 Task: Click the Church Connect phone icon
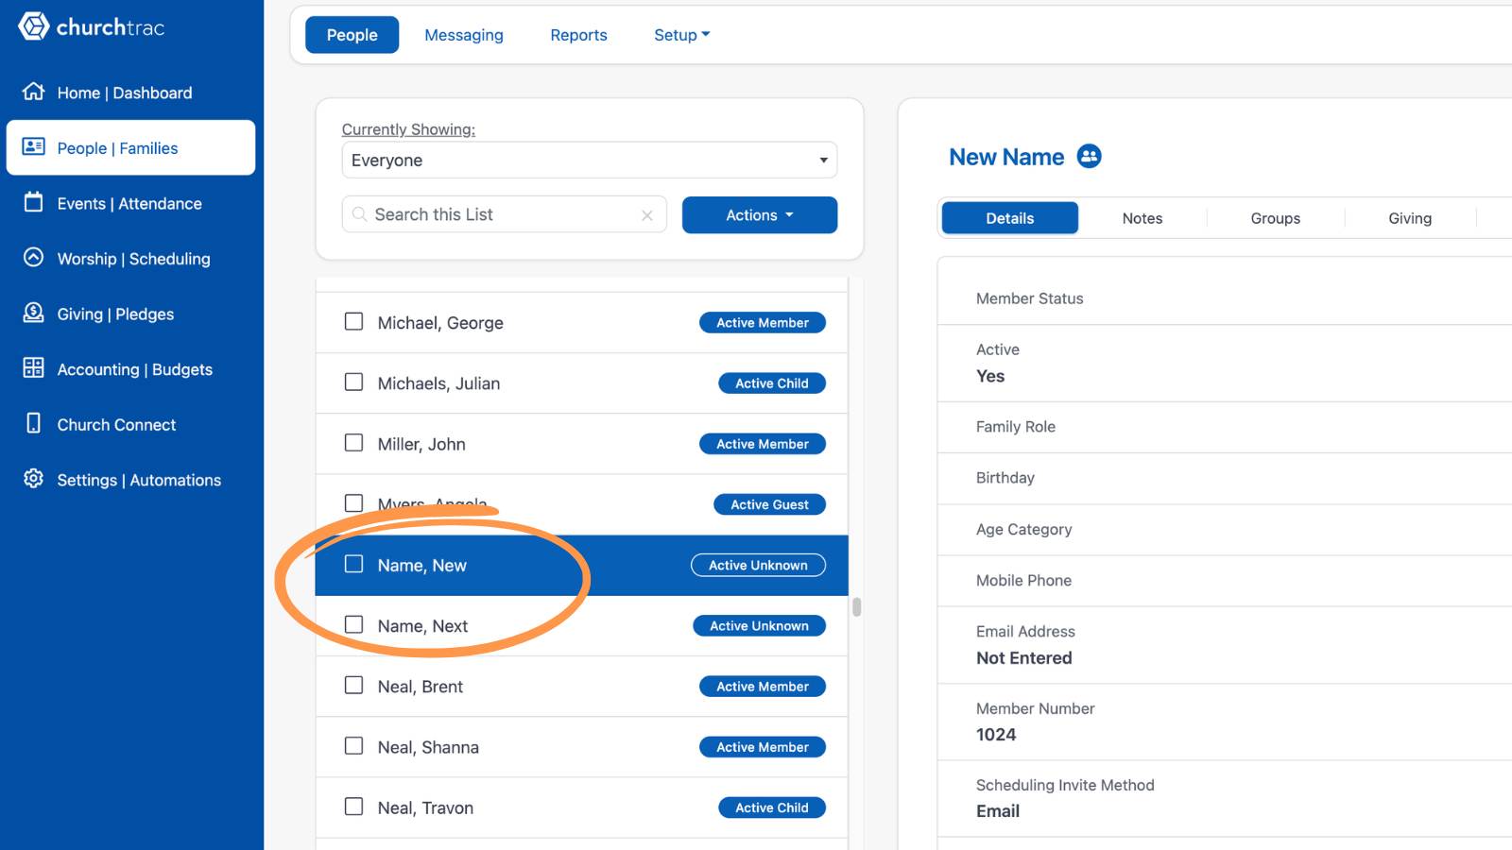click(x=34, y=423)
